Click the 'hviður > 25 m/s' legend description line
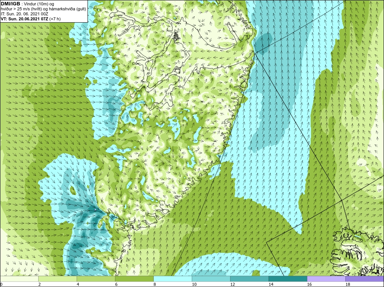Viewport: 384px width, 287px height. [43, 9]
